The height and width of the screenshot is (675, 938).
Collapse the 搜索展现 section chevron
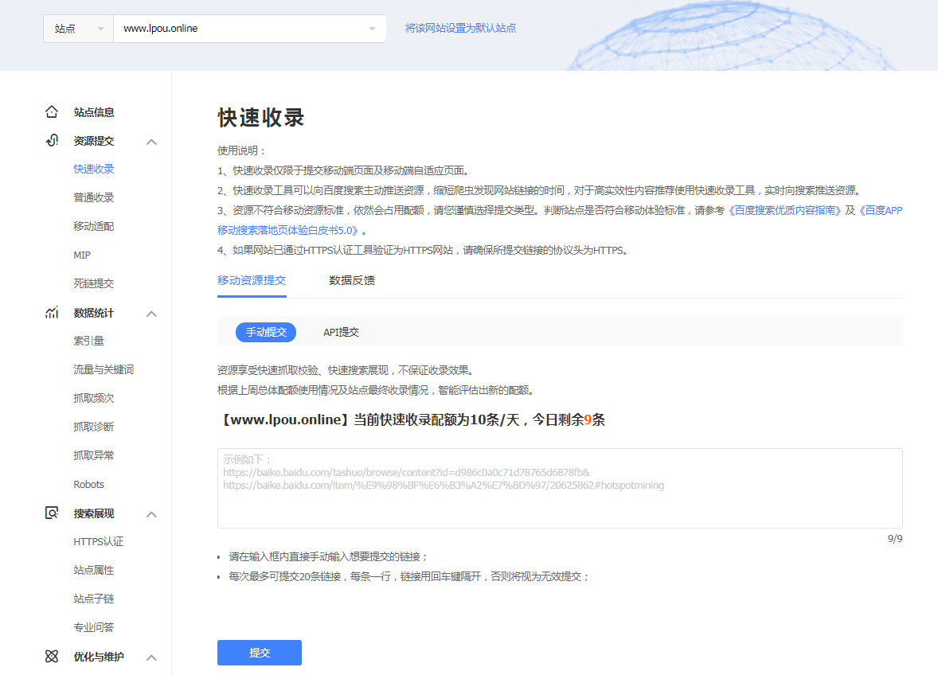tap(151, 514)
